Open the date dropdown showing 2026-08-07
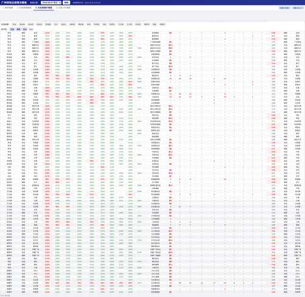The image size is (305, 297). [51, 2]
